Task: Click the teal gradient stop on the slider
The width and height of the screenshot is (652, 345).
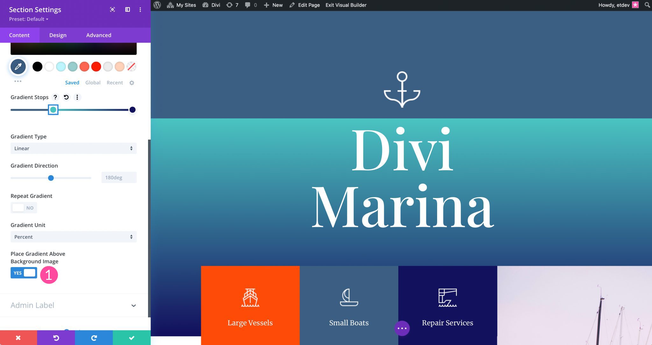Action: pos(53,109)
